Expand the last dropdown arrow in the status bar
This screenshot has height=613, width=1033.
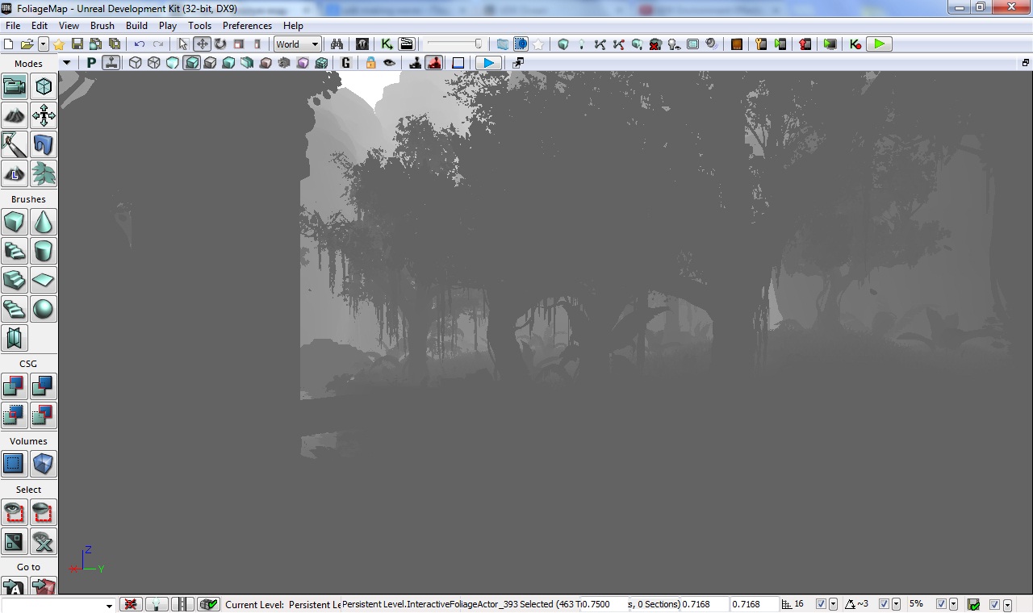[1007, 604]
